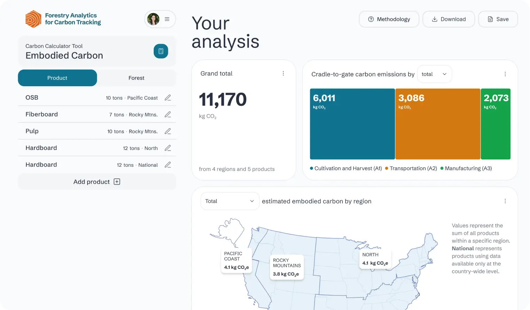Image resolution: width=530 pixels, height=310 pixels.
Task: Click the plus icon in Add product
Action: pos(117,182)
